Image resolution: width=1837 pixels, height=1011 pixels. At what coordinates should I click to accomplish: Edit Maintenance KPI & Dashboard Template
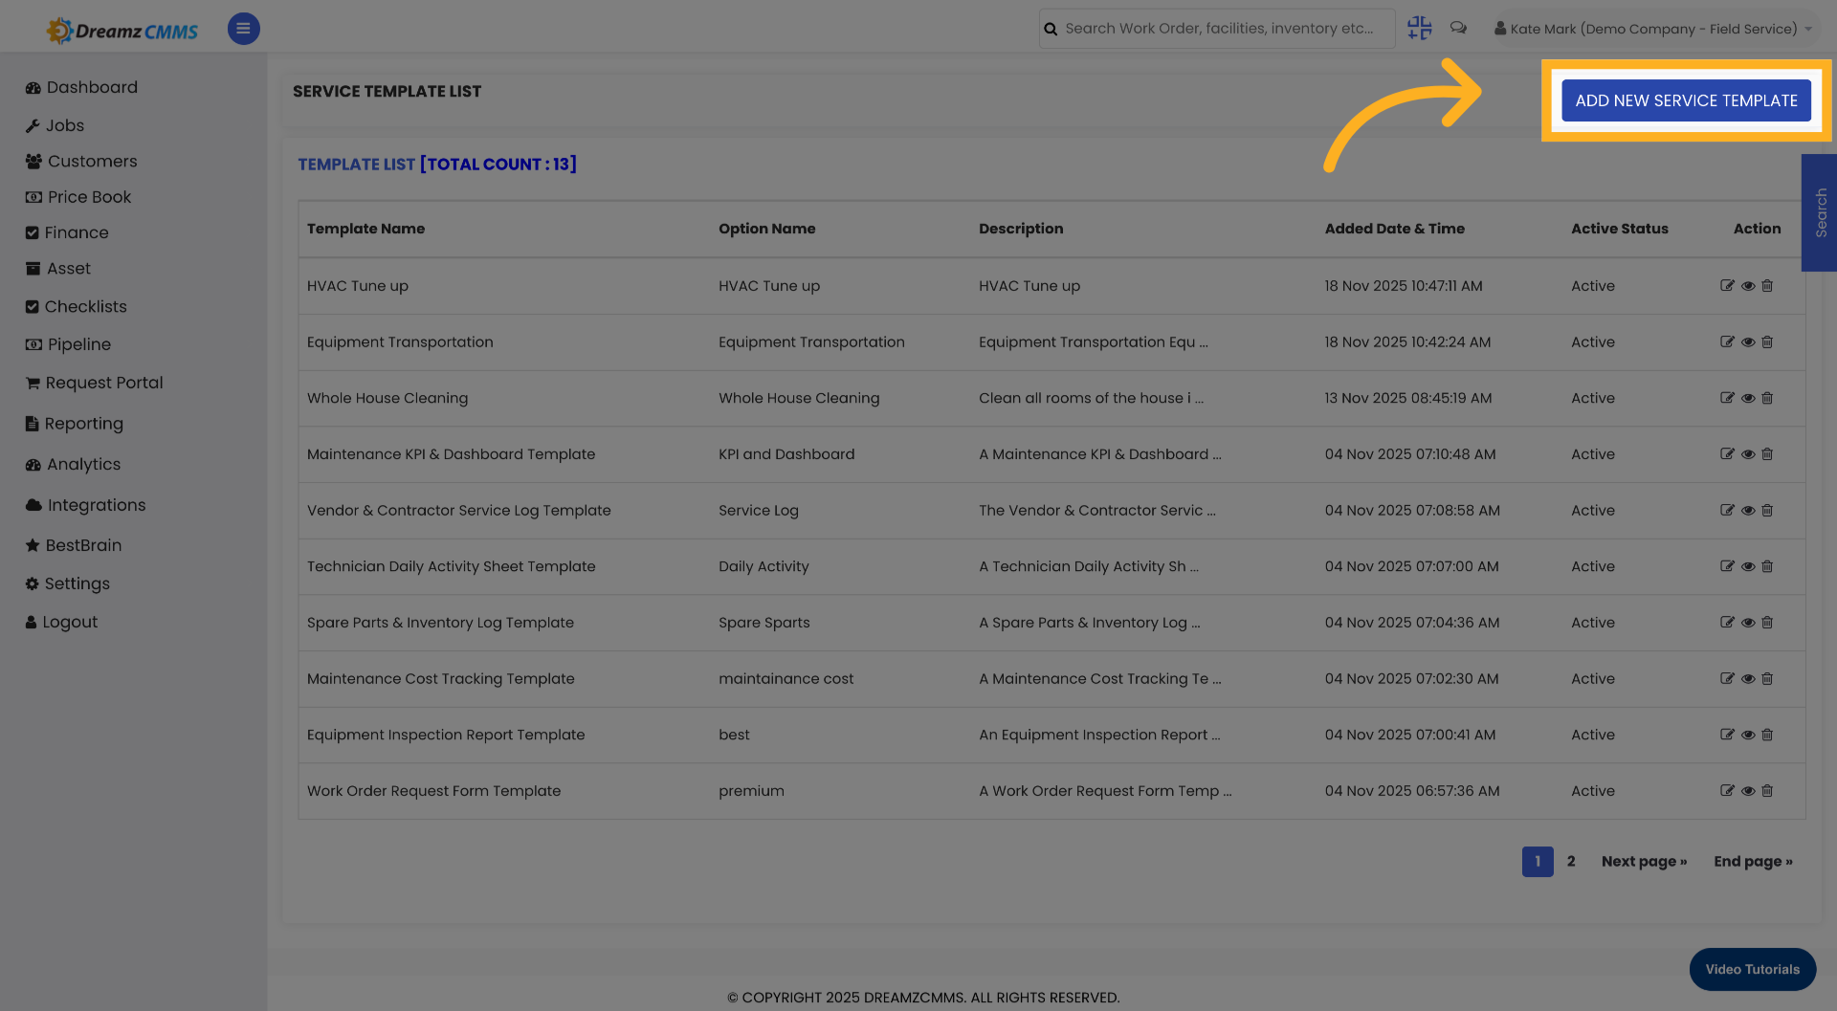pyautogui.click(x=1727, y=454)
